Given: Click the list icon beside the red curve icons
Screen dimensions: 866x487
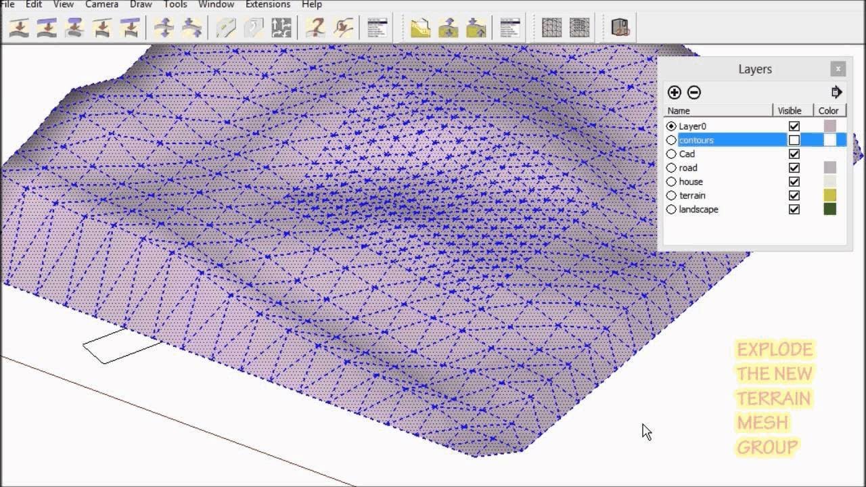Looking at the screenshot, I should pos(377,28).
